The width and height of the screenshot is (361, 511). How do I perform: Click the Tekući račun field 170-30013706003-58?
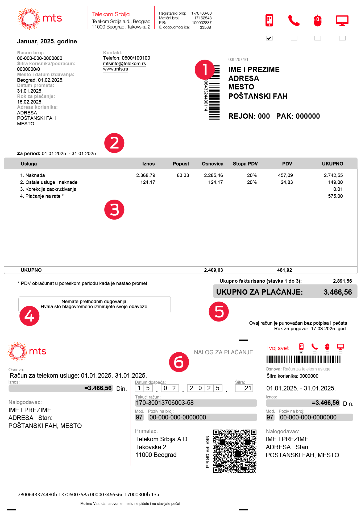196,403
